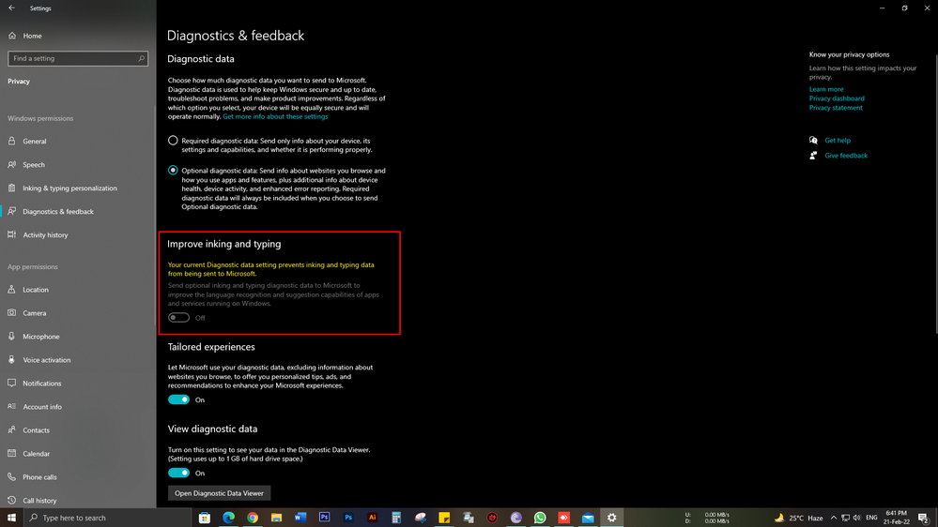This screenshot has width=938, height=527.
Task: Go to Settings Home
Action: tap(32, 36)
